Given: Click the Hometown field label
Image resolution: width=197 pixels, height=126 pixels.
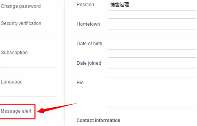Looking at the screenshot, I should tap(88, 24).
